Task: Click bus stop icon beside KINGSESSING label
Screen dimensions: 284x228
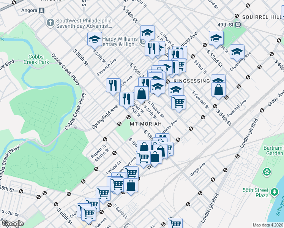Action: 168,82
